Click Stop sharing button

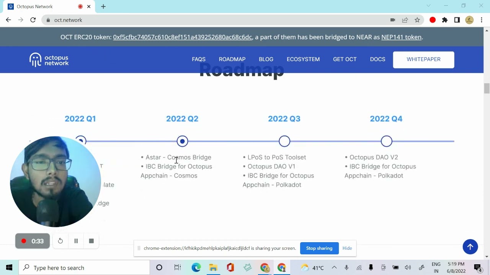tap(319, 248)
